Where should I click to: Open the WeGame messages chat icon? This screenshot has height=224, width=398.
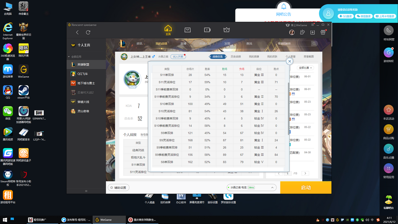click(x=302, y=32)
